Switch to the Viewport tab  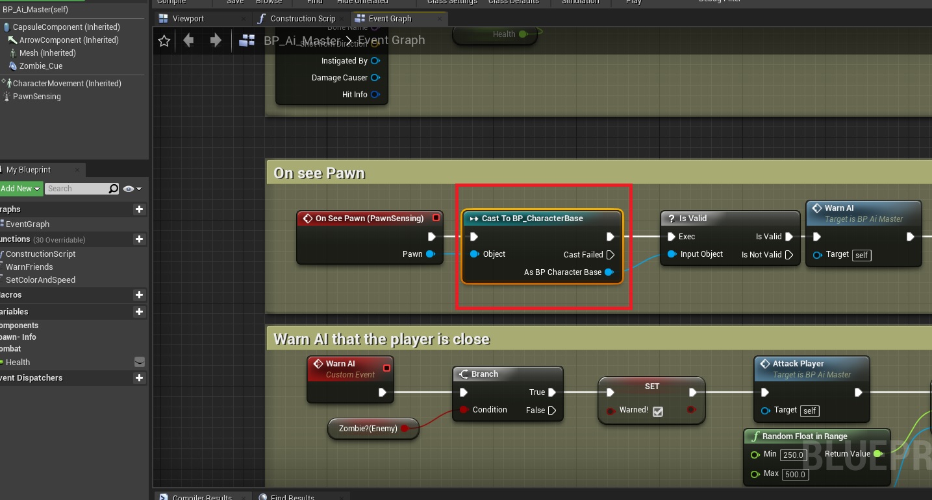[188, 19]
